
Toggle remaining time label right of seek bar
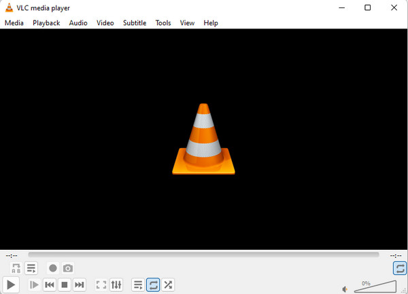[x=396, y=256]
